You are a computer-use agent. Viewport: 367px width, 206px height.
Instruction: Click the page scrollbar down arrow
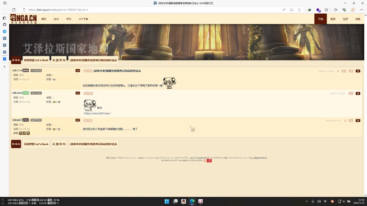pyautogui.click(x=365, y=195)
